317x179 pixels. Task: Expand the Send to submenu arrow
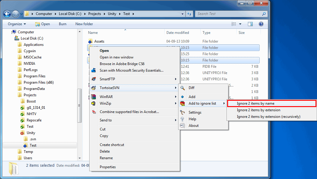pyautogui.click(x=175, y=120)
